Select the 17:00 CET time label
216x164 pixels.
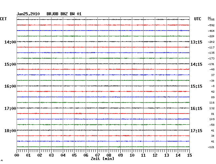(x=10, y=109)
